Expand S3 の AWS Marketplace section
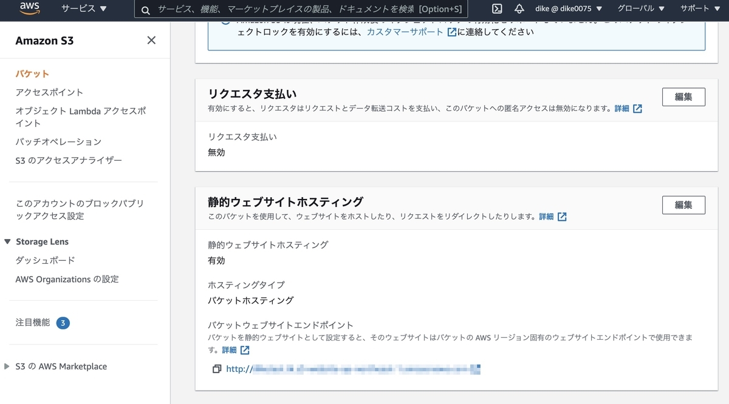This screenshot has height=404, width=729. 7,366
